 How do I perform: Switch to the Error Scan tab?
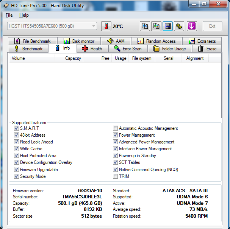pyautogui.click(x=128, y=49)
